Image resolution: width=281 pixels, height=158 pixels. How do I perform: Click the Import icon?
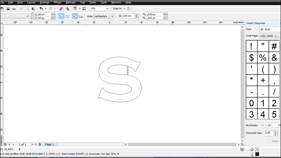[61, 8]
